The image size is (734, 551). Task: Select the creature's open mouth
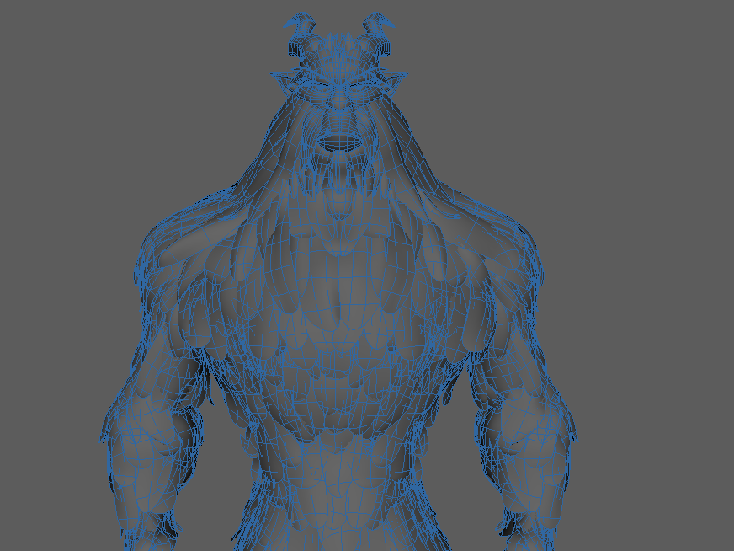coord(338,142)
